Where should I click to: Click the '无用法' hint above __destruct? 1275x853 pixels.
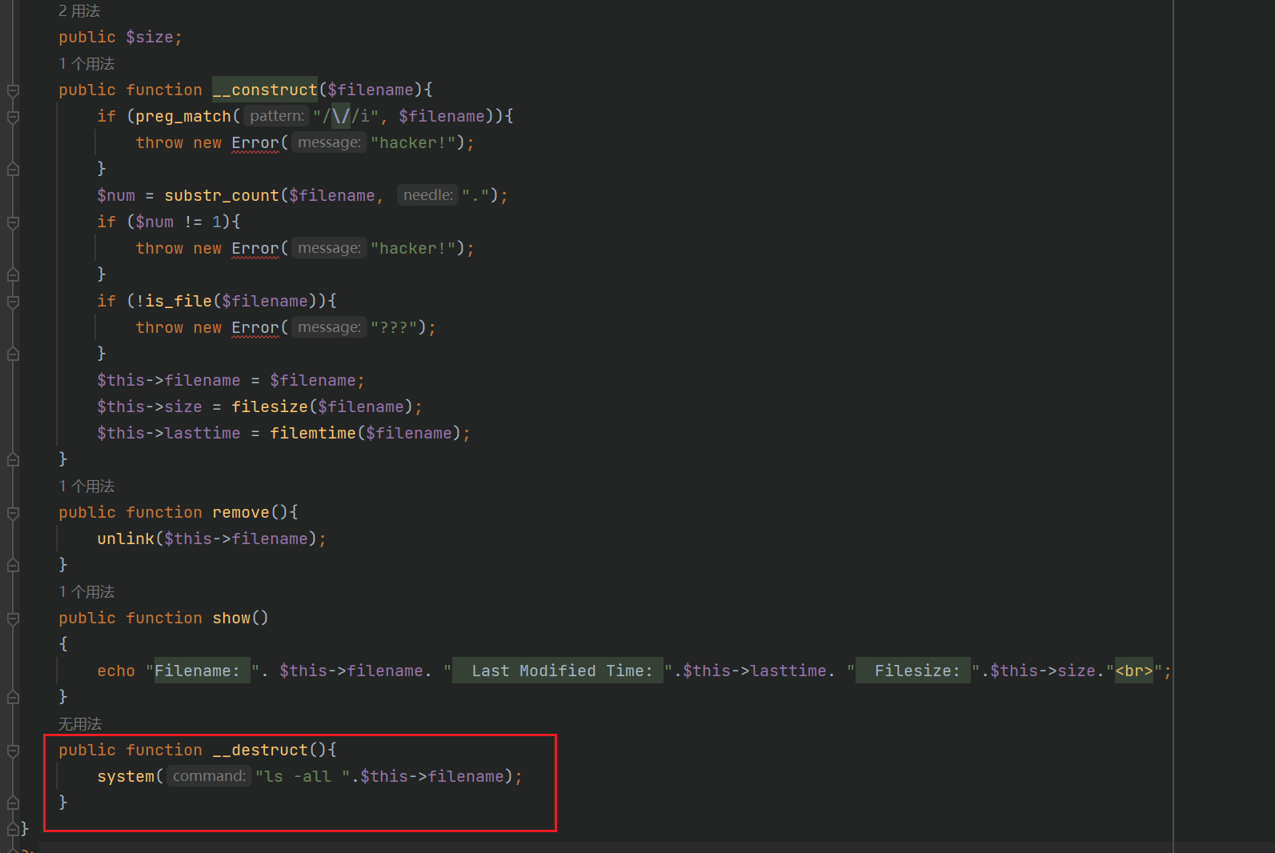80,724
